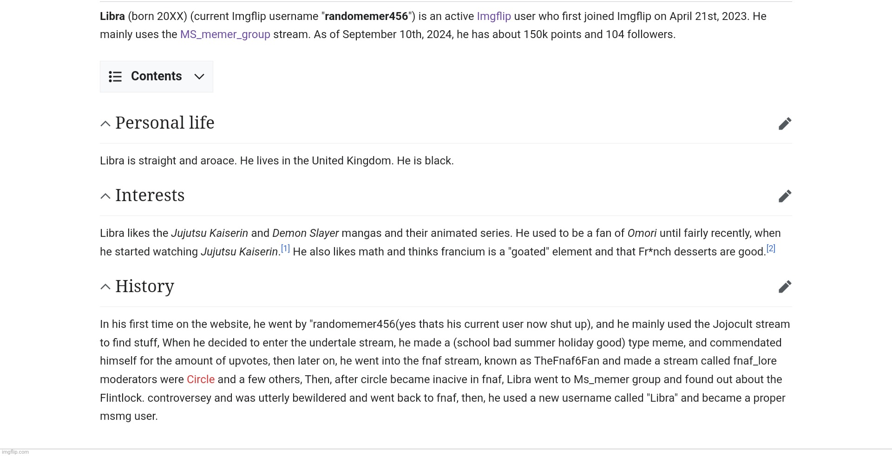Click the Interests section edit pencil

[785, 196]
